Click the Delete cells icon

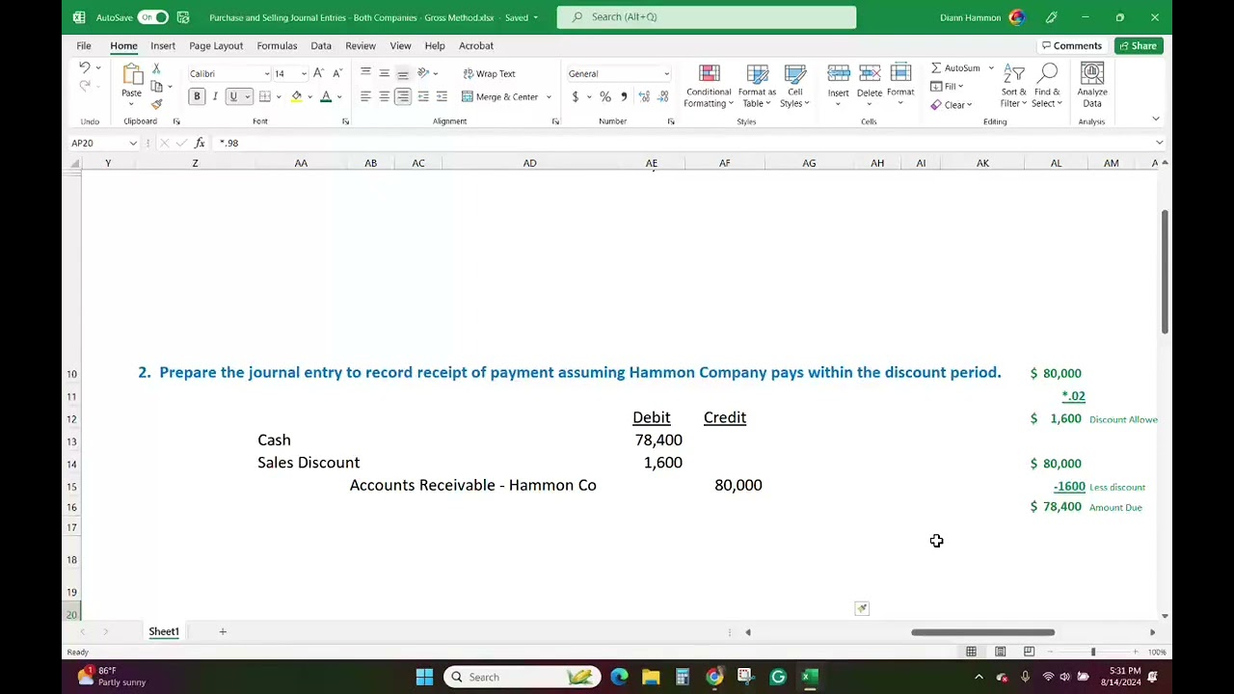click(870, 74)
